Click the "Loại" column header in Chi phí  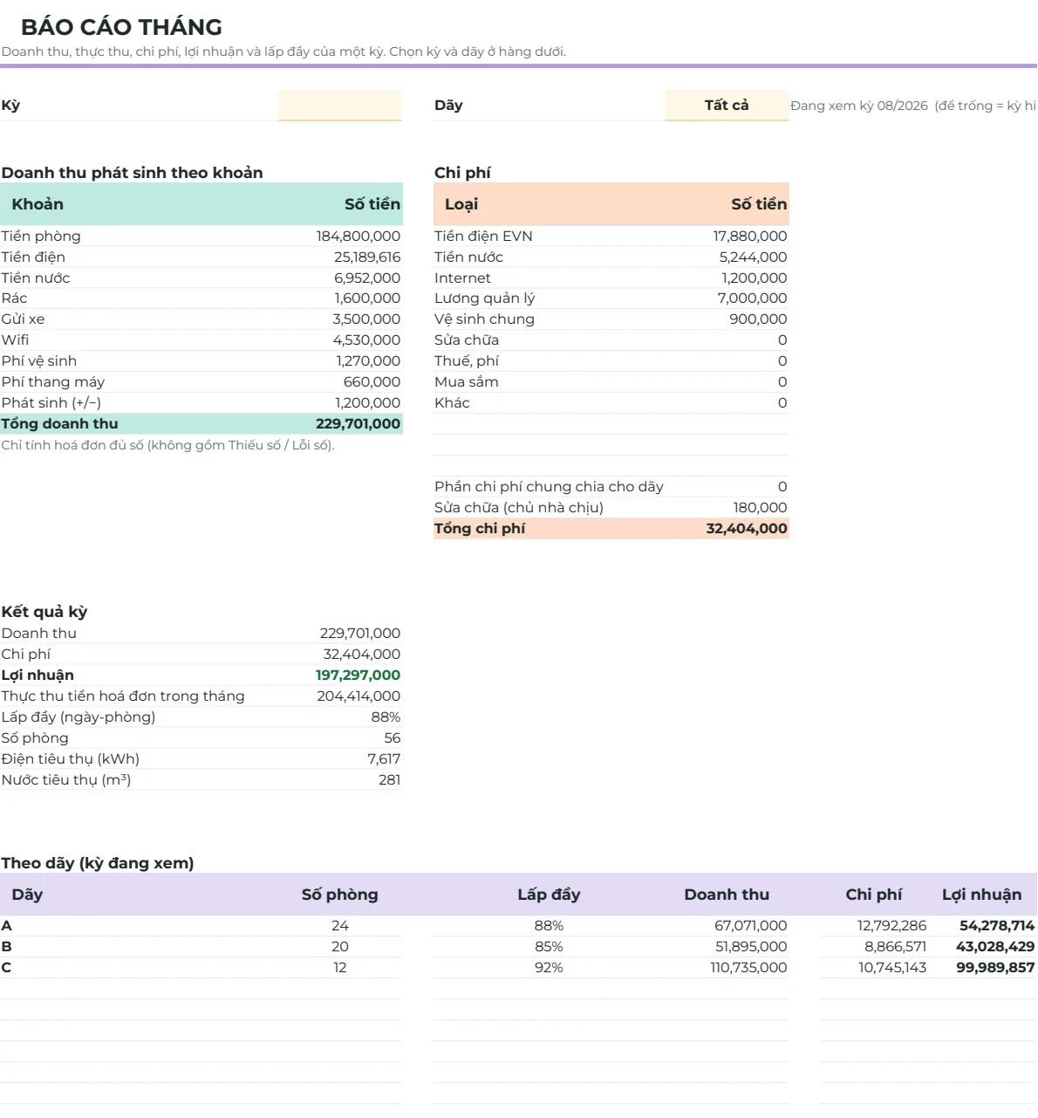pyautogui.click(x=461, y=204)
